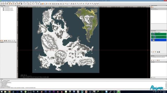Switch to the Shapes tab in Layers manager
Viewport: 167px width, 93px height.
(x=159, y=32)
